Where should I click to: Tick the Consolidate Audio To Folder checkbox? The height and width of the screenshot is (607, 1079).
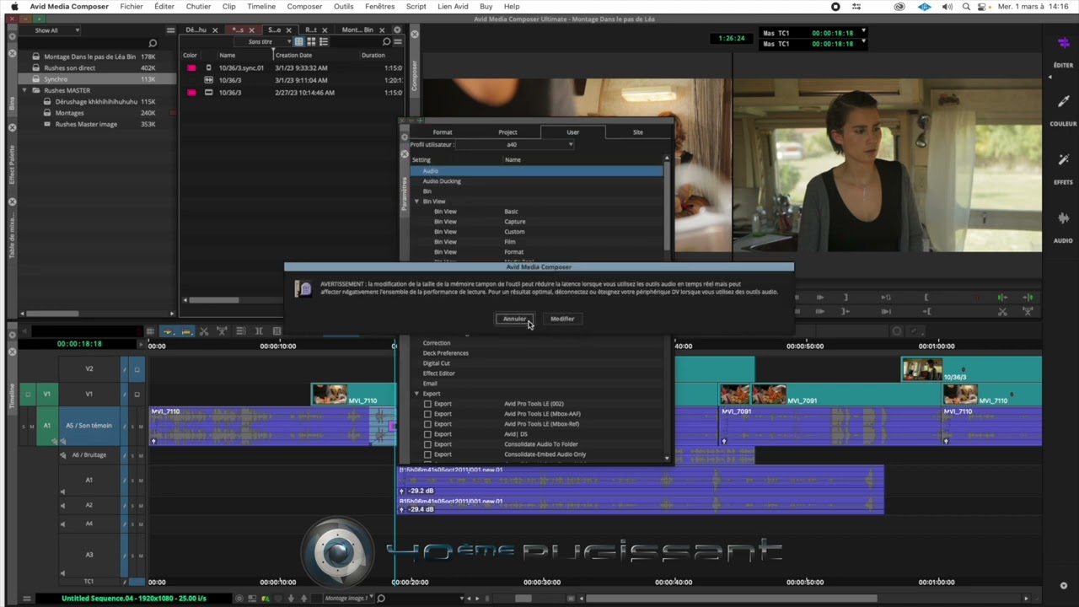(427, 444)
